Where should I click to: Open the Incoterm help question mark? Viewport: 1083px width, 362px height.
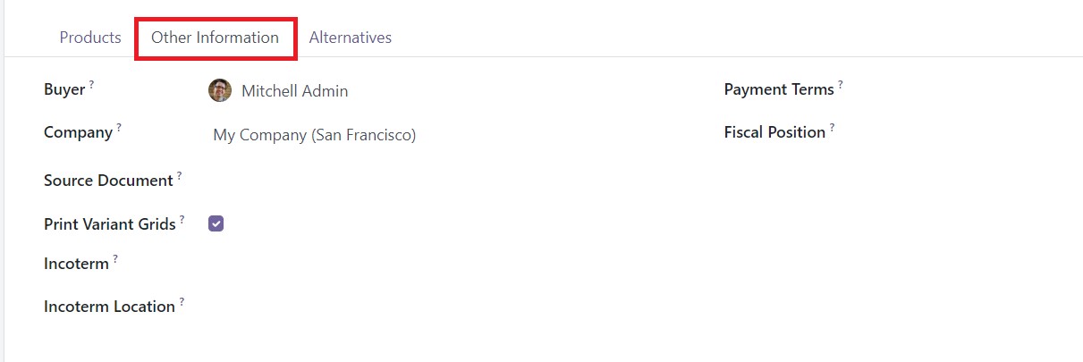[x=114, y=259]
